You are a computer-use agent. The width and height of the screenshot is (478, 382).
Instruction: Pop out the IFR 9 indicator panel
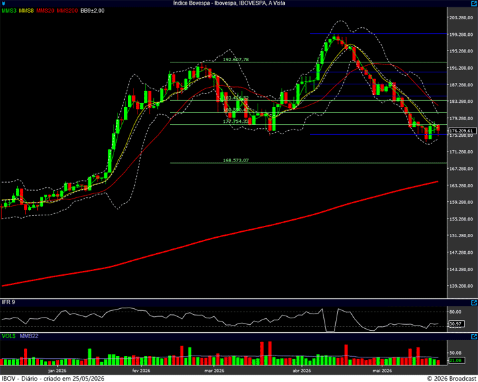coord(474,303)
